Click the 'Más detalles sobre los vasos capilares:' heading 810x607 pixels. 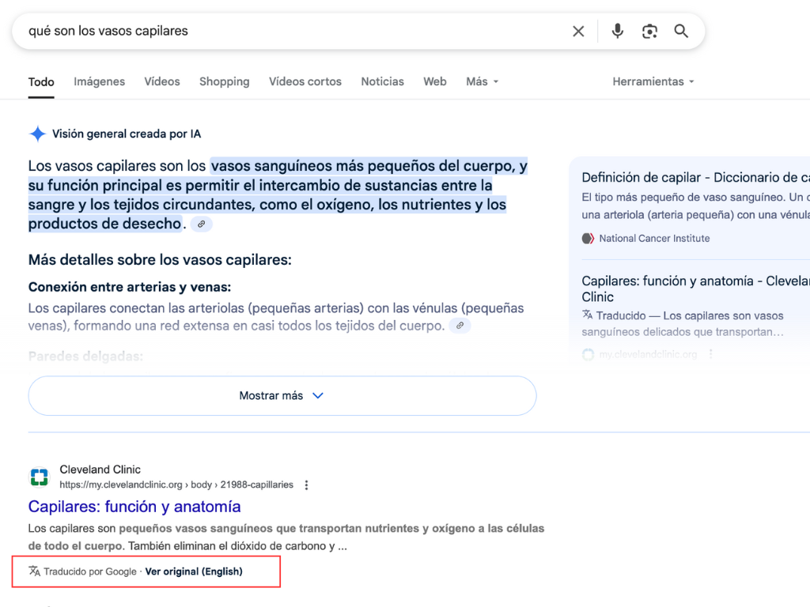160,259
